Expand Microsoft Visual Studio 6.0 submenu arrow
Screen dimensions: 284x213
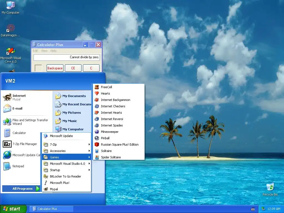[x=89, y=164]
